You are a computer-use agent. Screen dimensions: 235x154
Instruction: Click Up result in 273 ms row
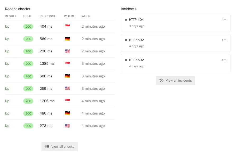[x=7, y=126]
